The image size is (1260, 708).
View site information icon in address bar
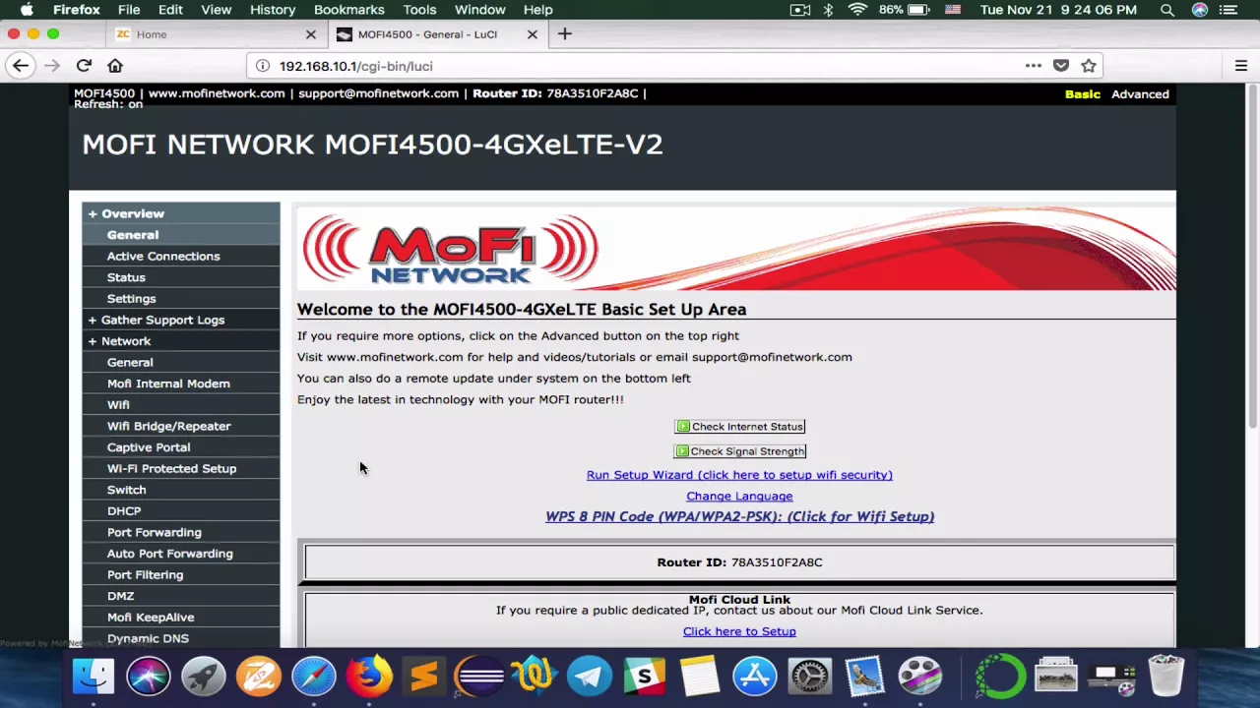(x=263, y=66)
